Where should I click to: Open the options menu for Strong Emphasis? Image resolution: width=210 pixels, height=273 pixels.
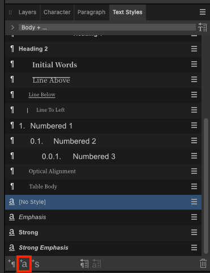coord(194,248)
